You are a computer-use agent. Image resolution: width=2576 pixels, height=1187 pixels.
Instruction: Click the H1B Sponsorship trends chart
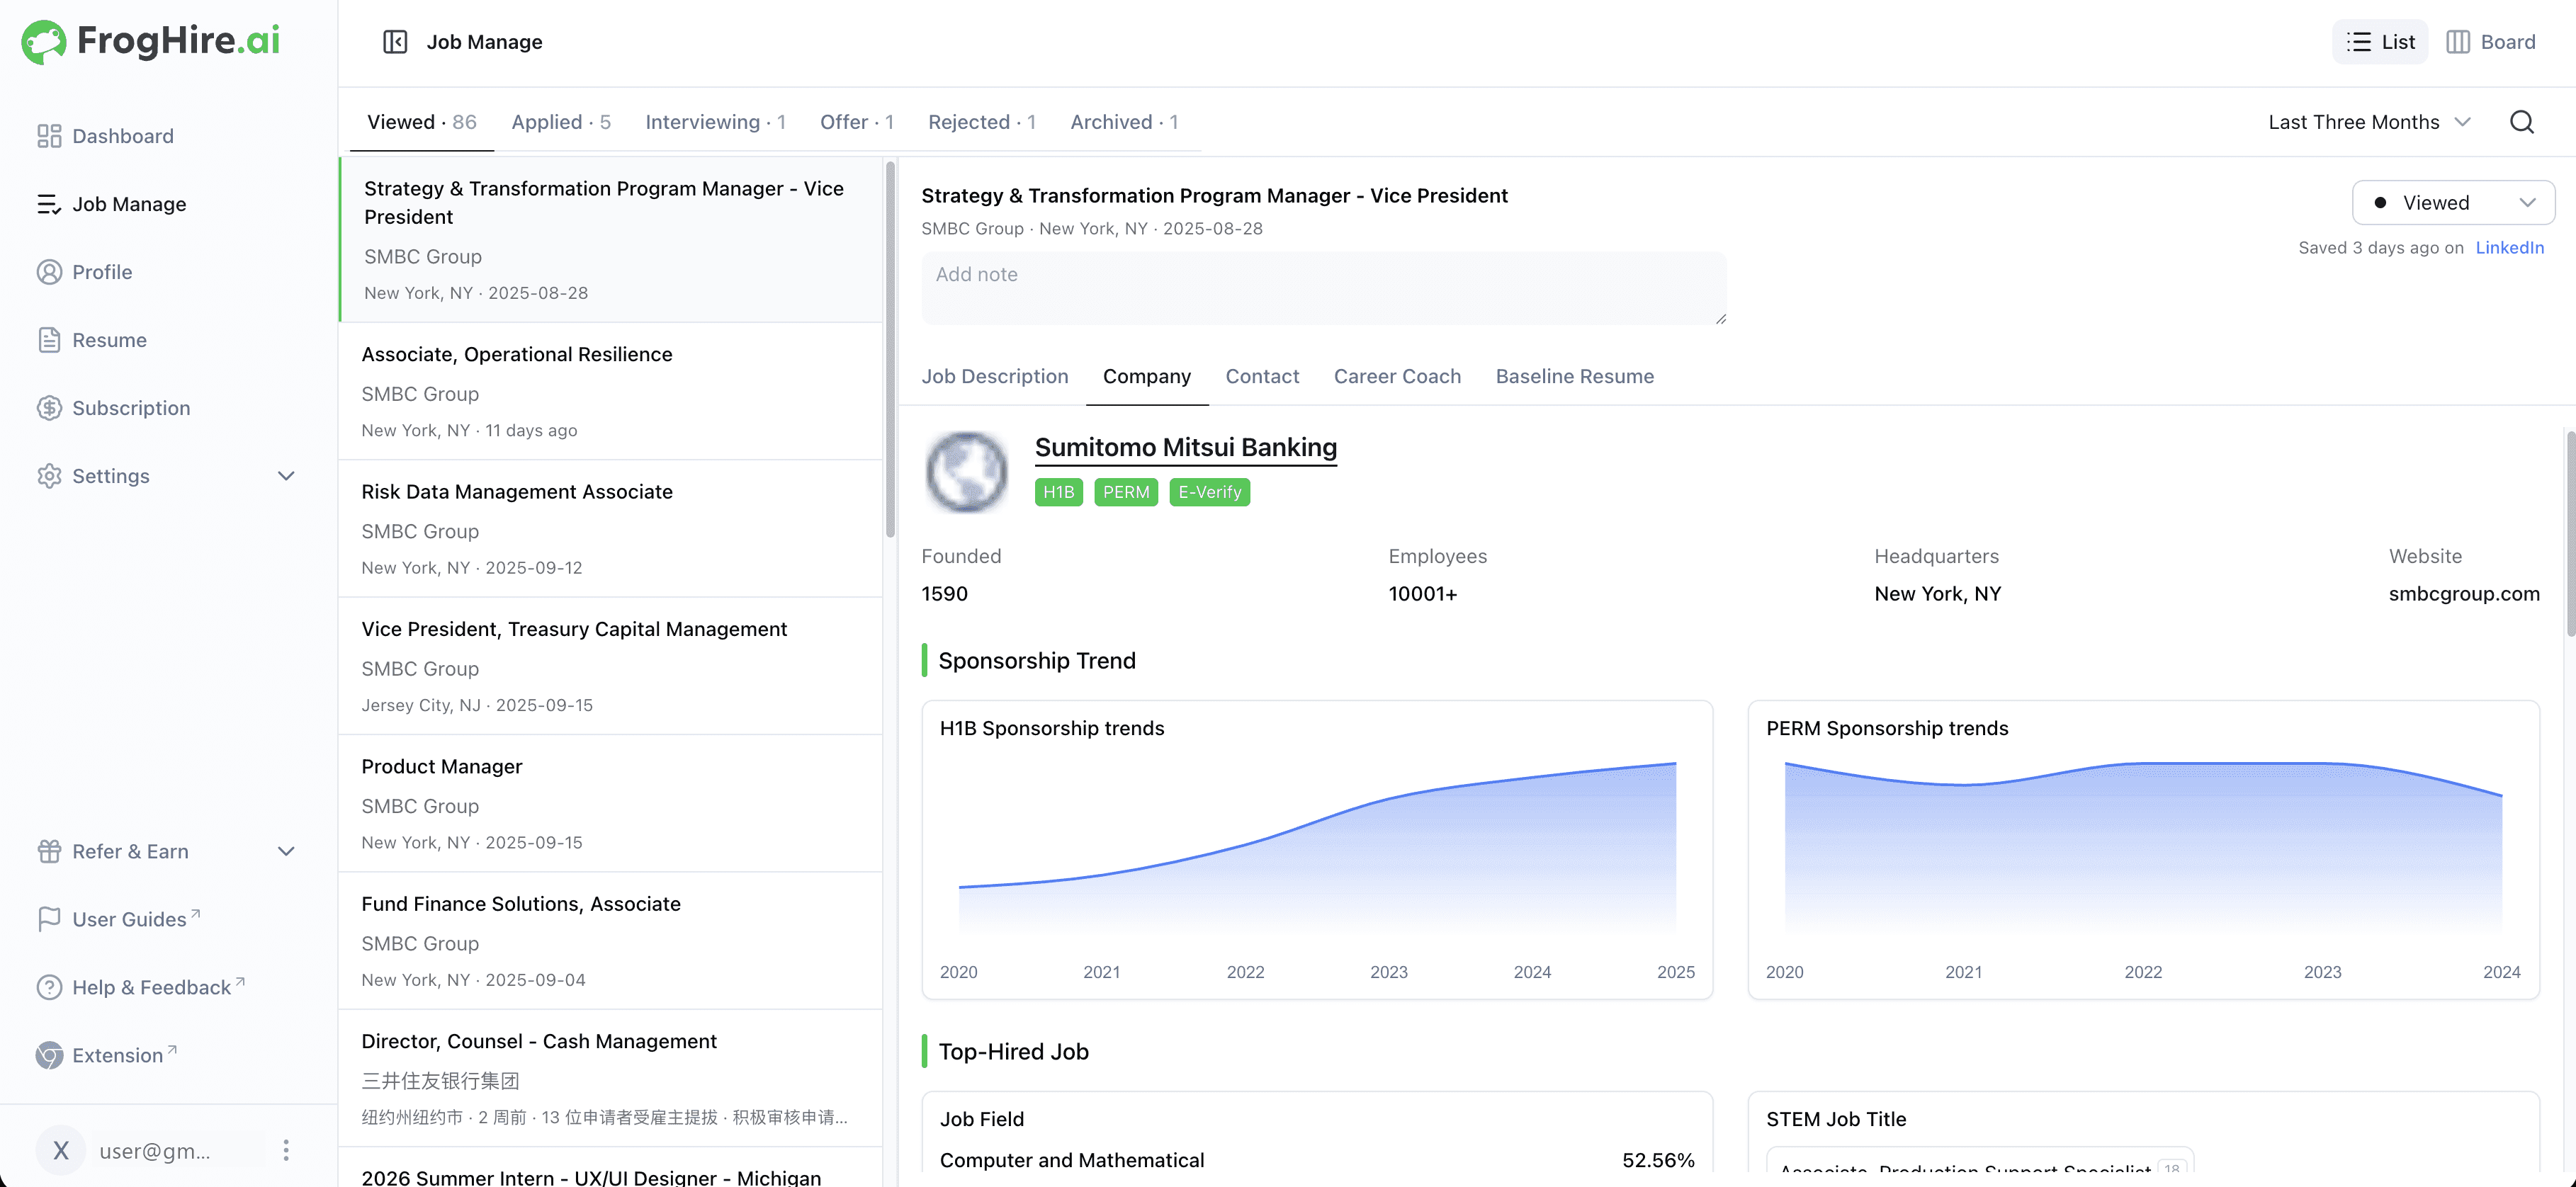(1317, 849)
